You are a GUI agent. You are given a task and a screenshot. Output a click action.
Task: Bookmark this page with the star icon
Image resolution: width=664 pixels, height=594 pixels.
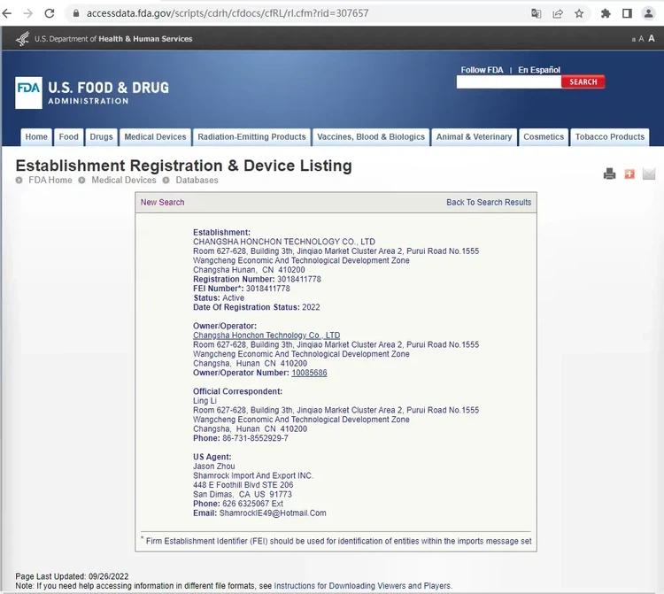point(579,13)
